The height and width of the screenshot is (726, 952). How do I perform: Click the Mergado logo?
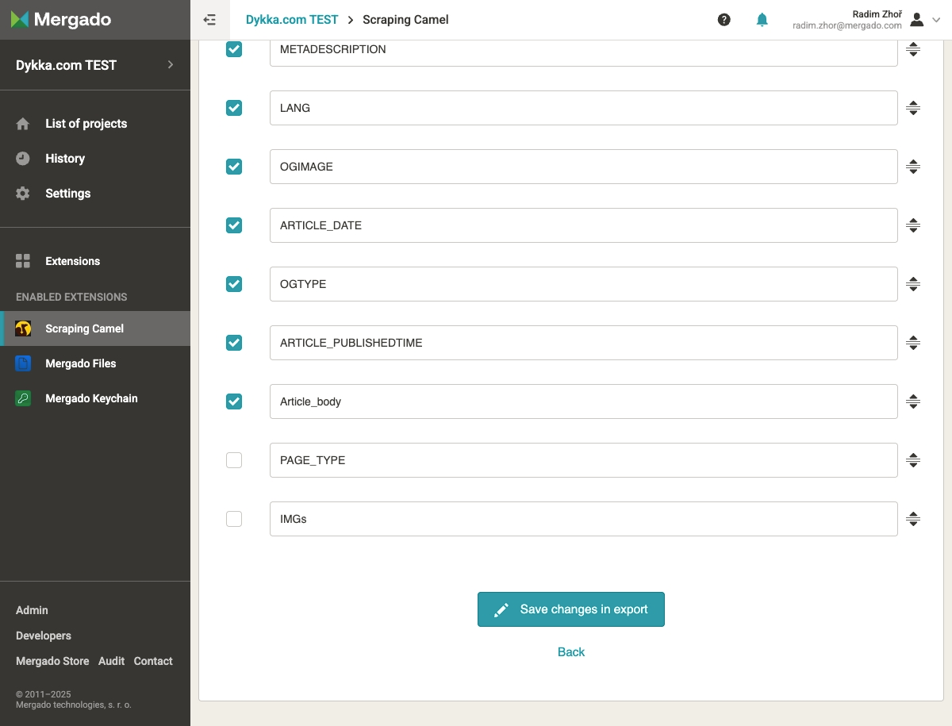(61, 20)
